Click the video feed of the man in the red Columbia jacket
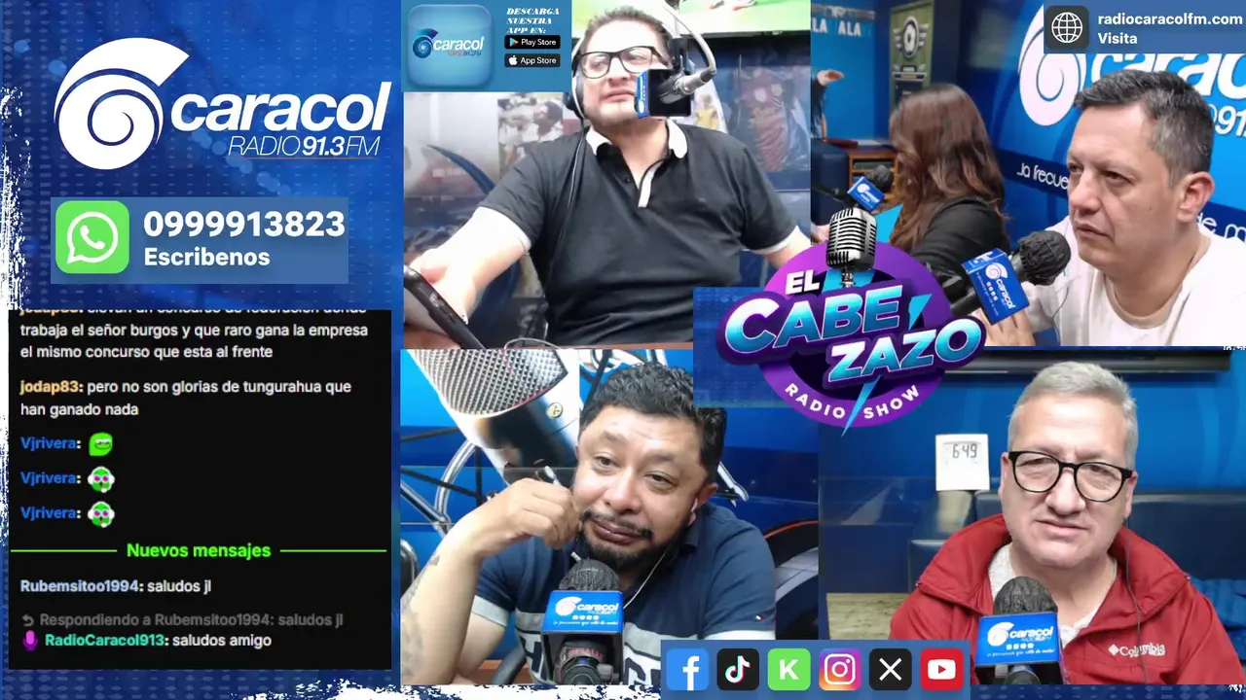The image size is (1246, 700). [x=1032, y=517]
